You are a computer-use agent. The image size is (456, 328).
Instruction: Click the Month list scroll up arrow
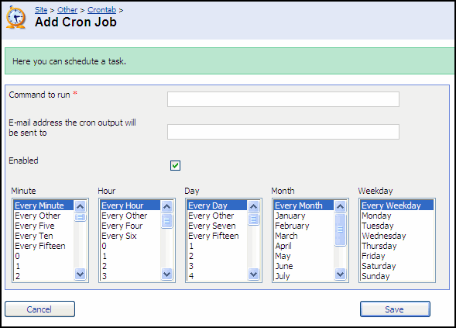340,206
